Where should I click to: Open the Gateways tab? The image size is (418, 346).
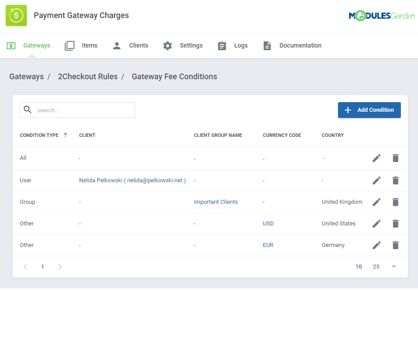pyautogui.click(x=29, y=46)
